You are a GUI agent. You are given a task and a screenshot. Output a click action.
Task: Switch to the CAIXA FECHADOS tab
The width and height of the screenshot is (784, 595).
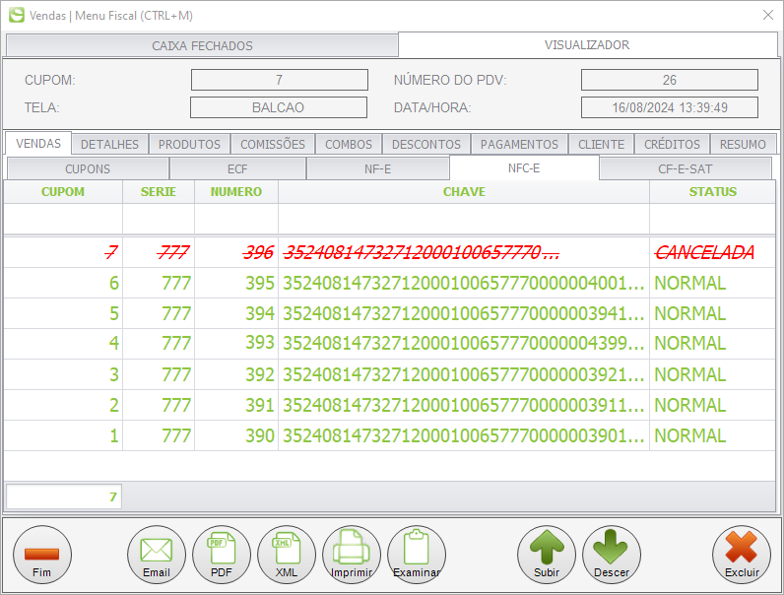click(x=202, y=45)
